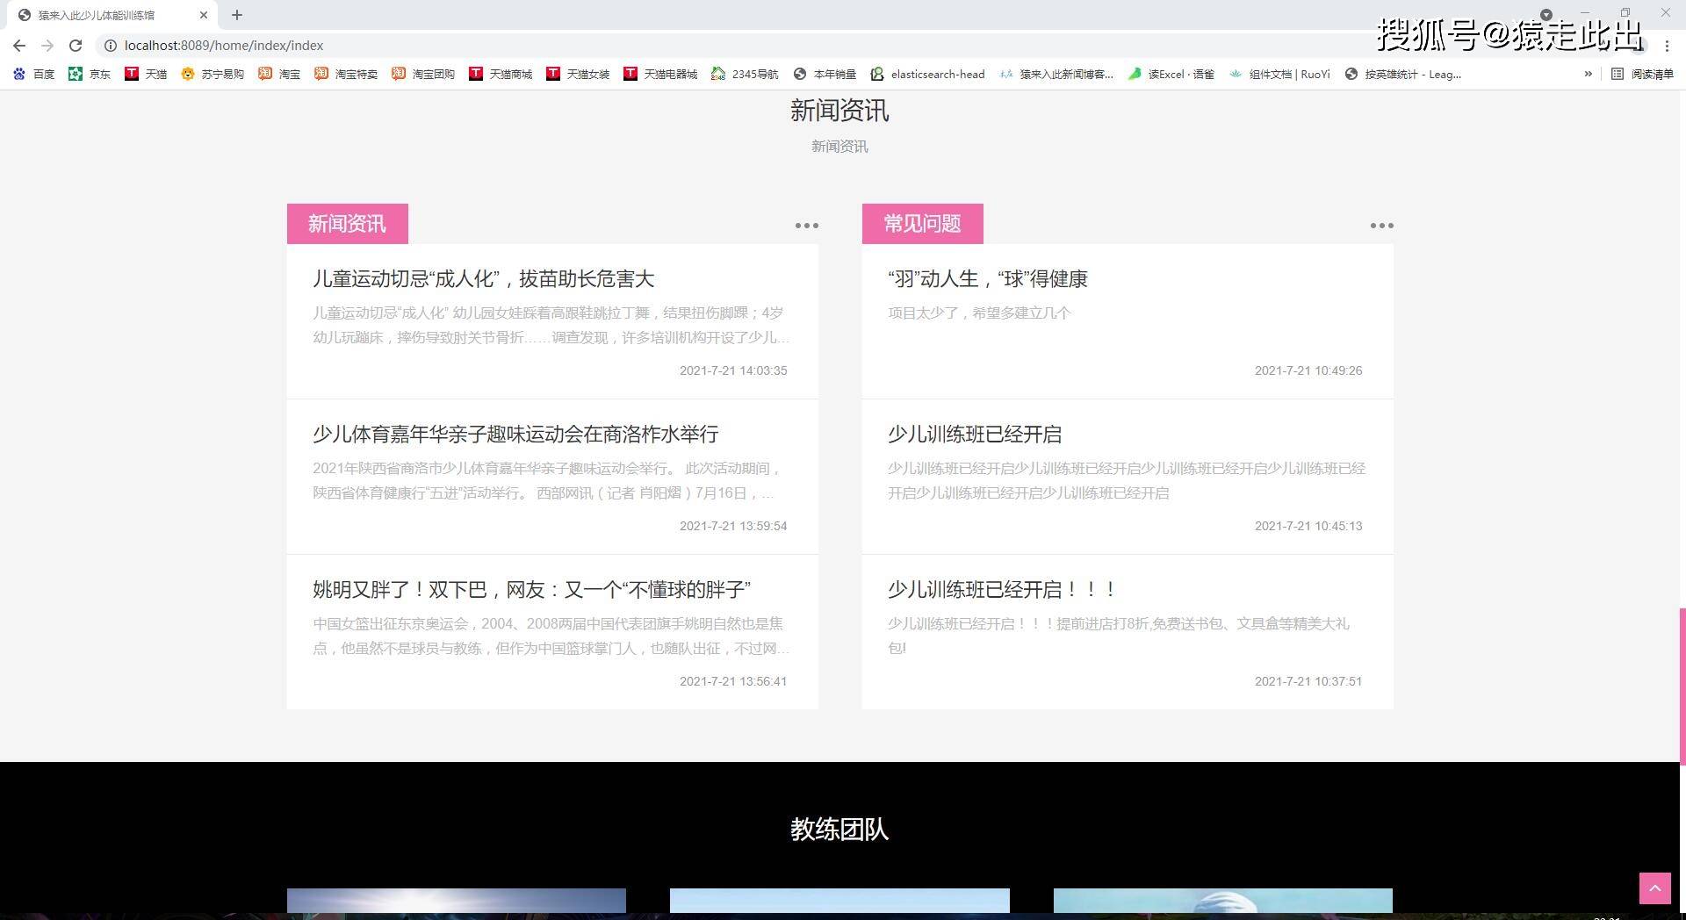Click timestamp 2021-7-21 14:03:35
This screenshot has width=1686, height=920.
tap(733, 370)
